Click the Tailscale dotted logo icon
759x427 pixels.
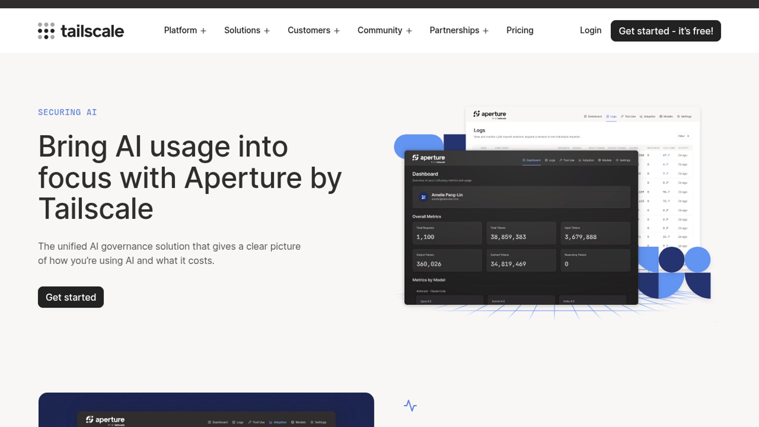point(46,31)
